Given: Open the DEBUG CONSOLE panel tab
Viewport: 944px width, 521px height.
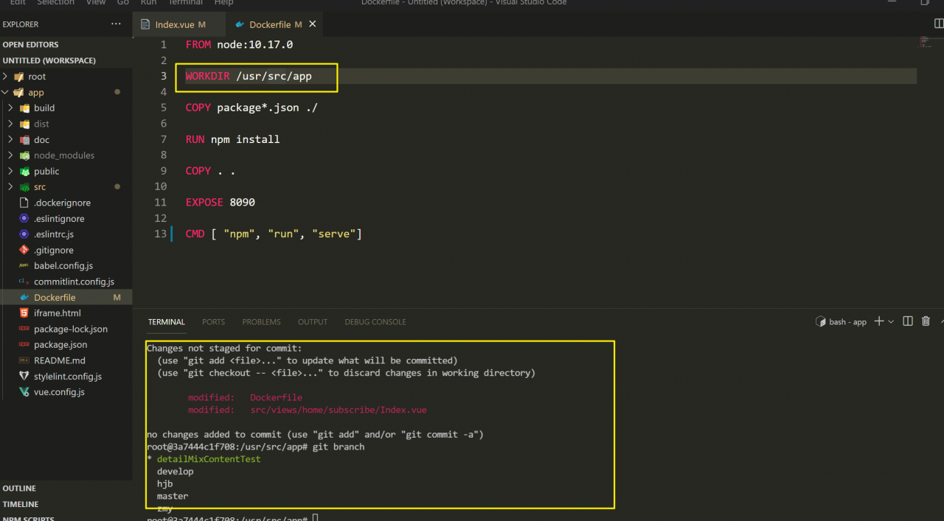Looking at the screenshot, I should click(375, 322).
